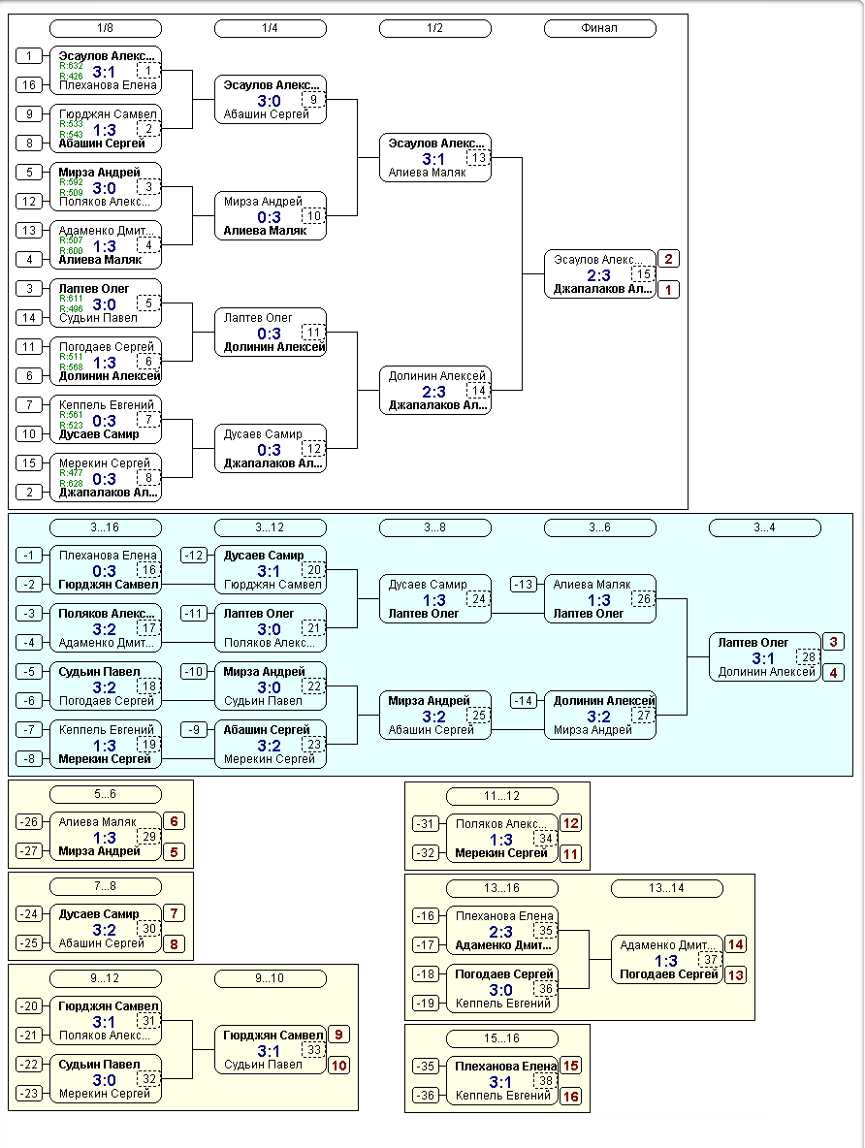
Task: Select seed 16 box for Плеханова Елена
Action: click(x=28, y=85)
